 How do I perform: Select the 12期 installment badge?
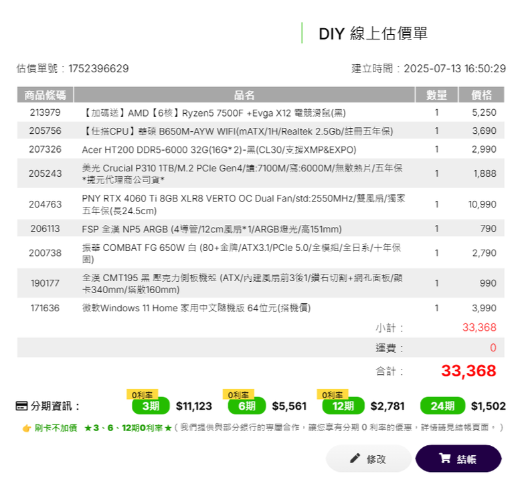click(x=343, y=406)
